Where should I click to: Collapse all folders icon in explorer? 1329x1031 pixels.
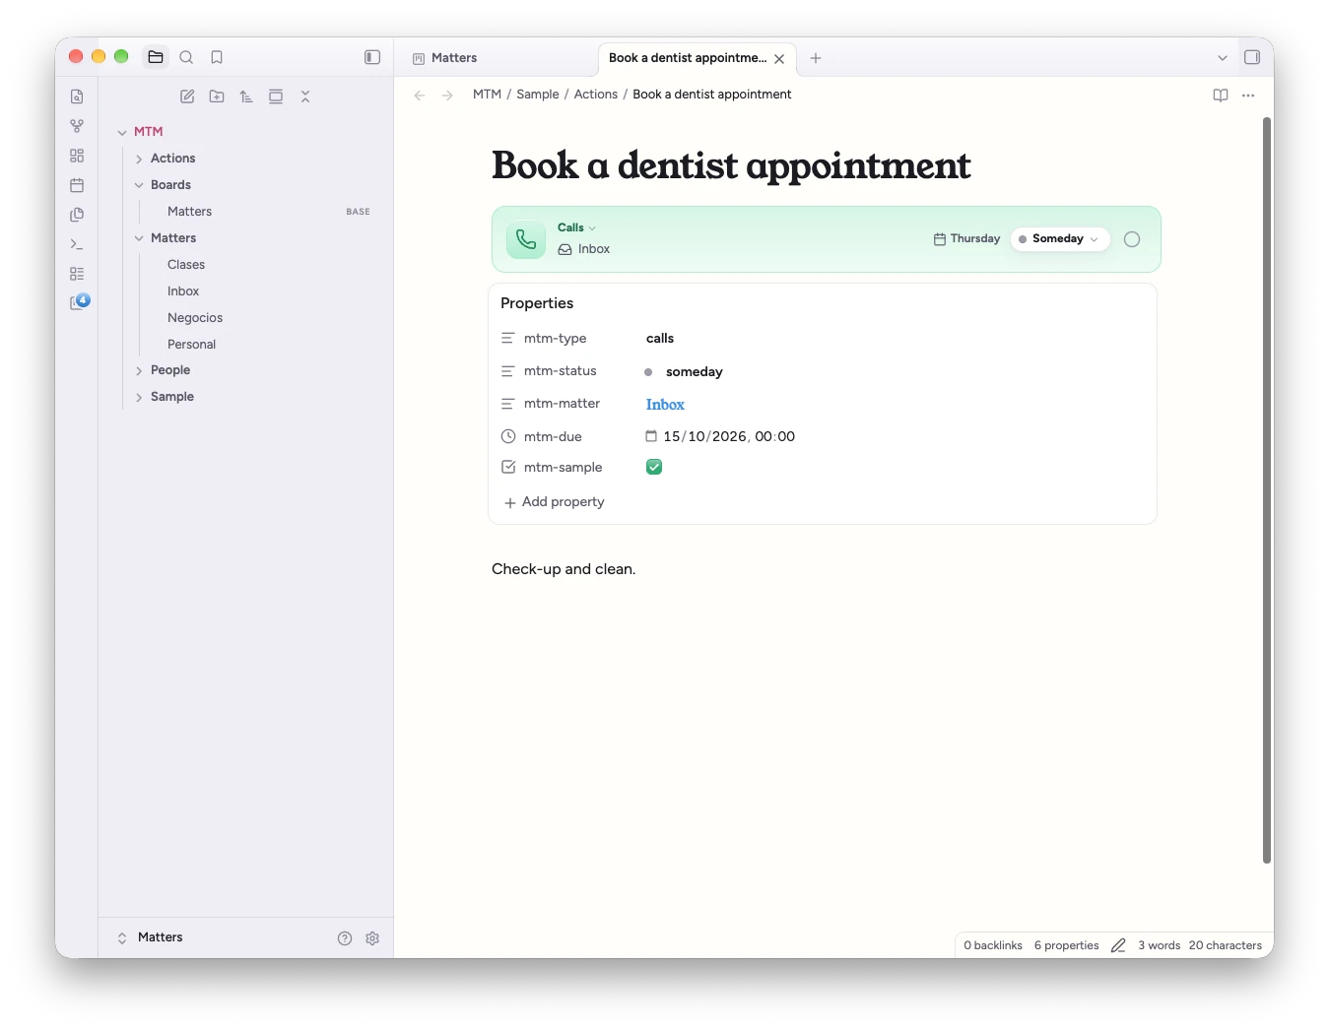(305, 97)
